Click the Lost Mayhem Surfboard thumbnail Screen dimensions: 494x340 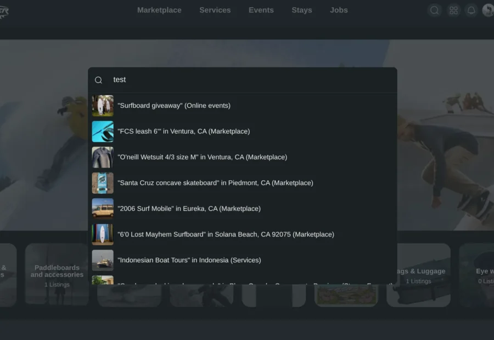pyautogui.click(x=103, y=234)
